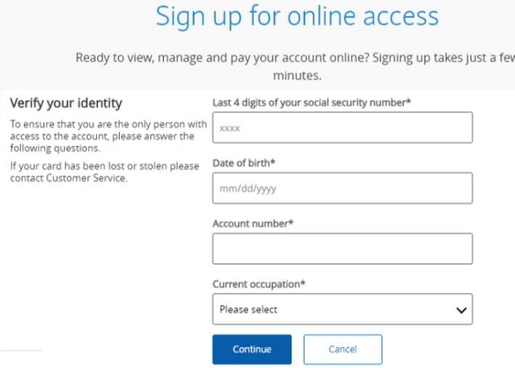Click into the Date of birth field
The image size is (515, 368).
click(342, 188)
